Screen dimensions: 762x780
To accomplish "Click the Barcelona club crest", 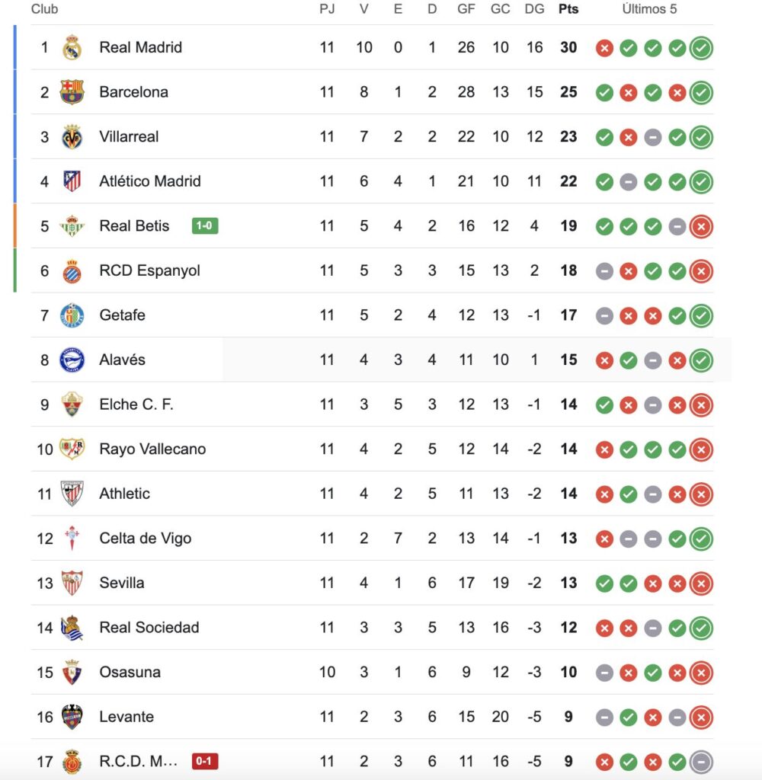I will click(72, 92).
